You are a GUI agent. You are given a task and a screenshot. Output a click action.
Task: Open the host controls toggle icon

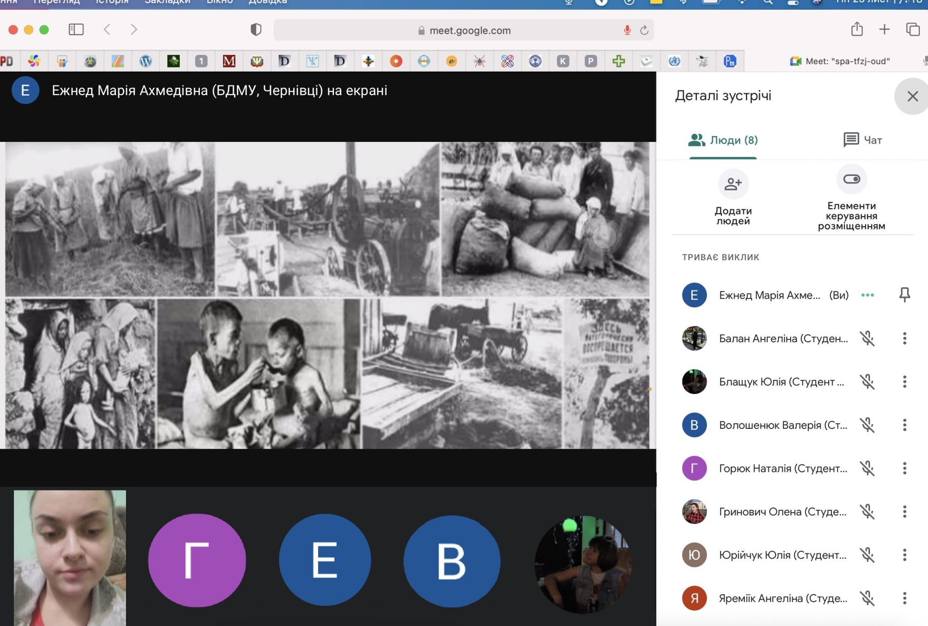click(851, 180)
